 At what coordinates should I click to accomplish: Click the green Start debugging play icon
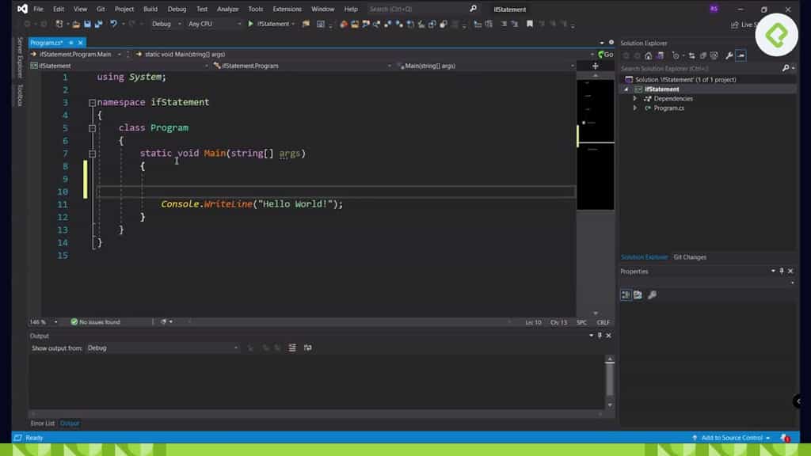coord(250,24)
